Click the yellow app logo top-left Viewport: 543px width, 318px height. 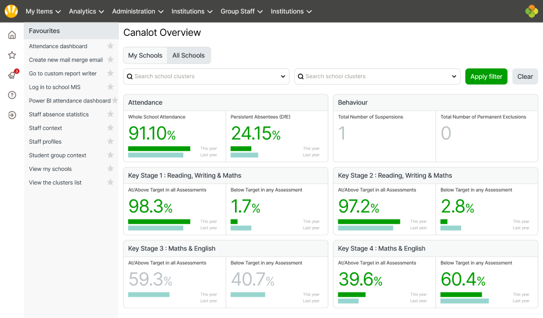point(11,11)
